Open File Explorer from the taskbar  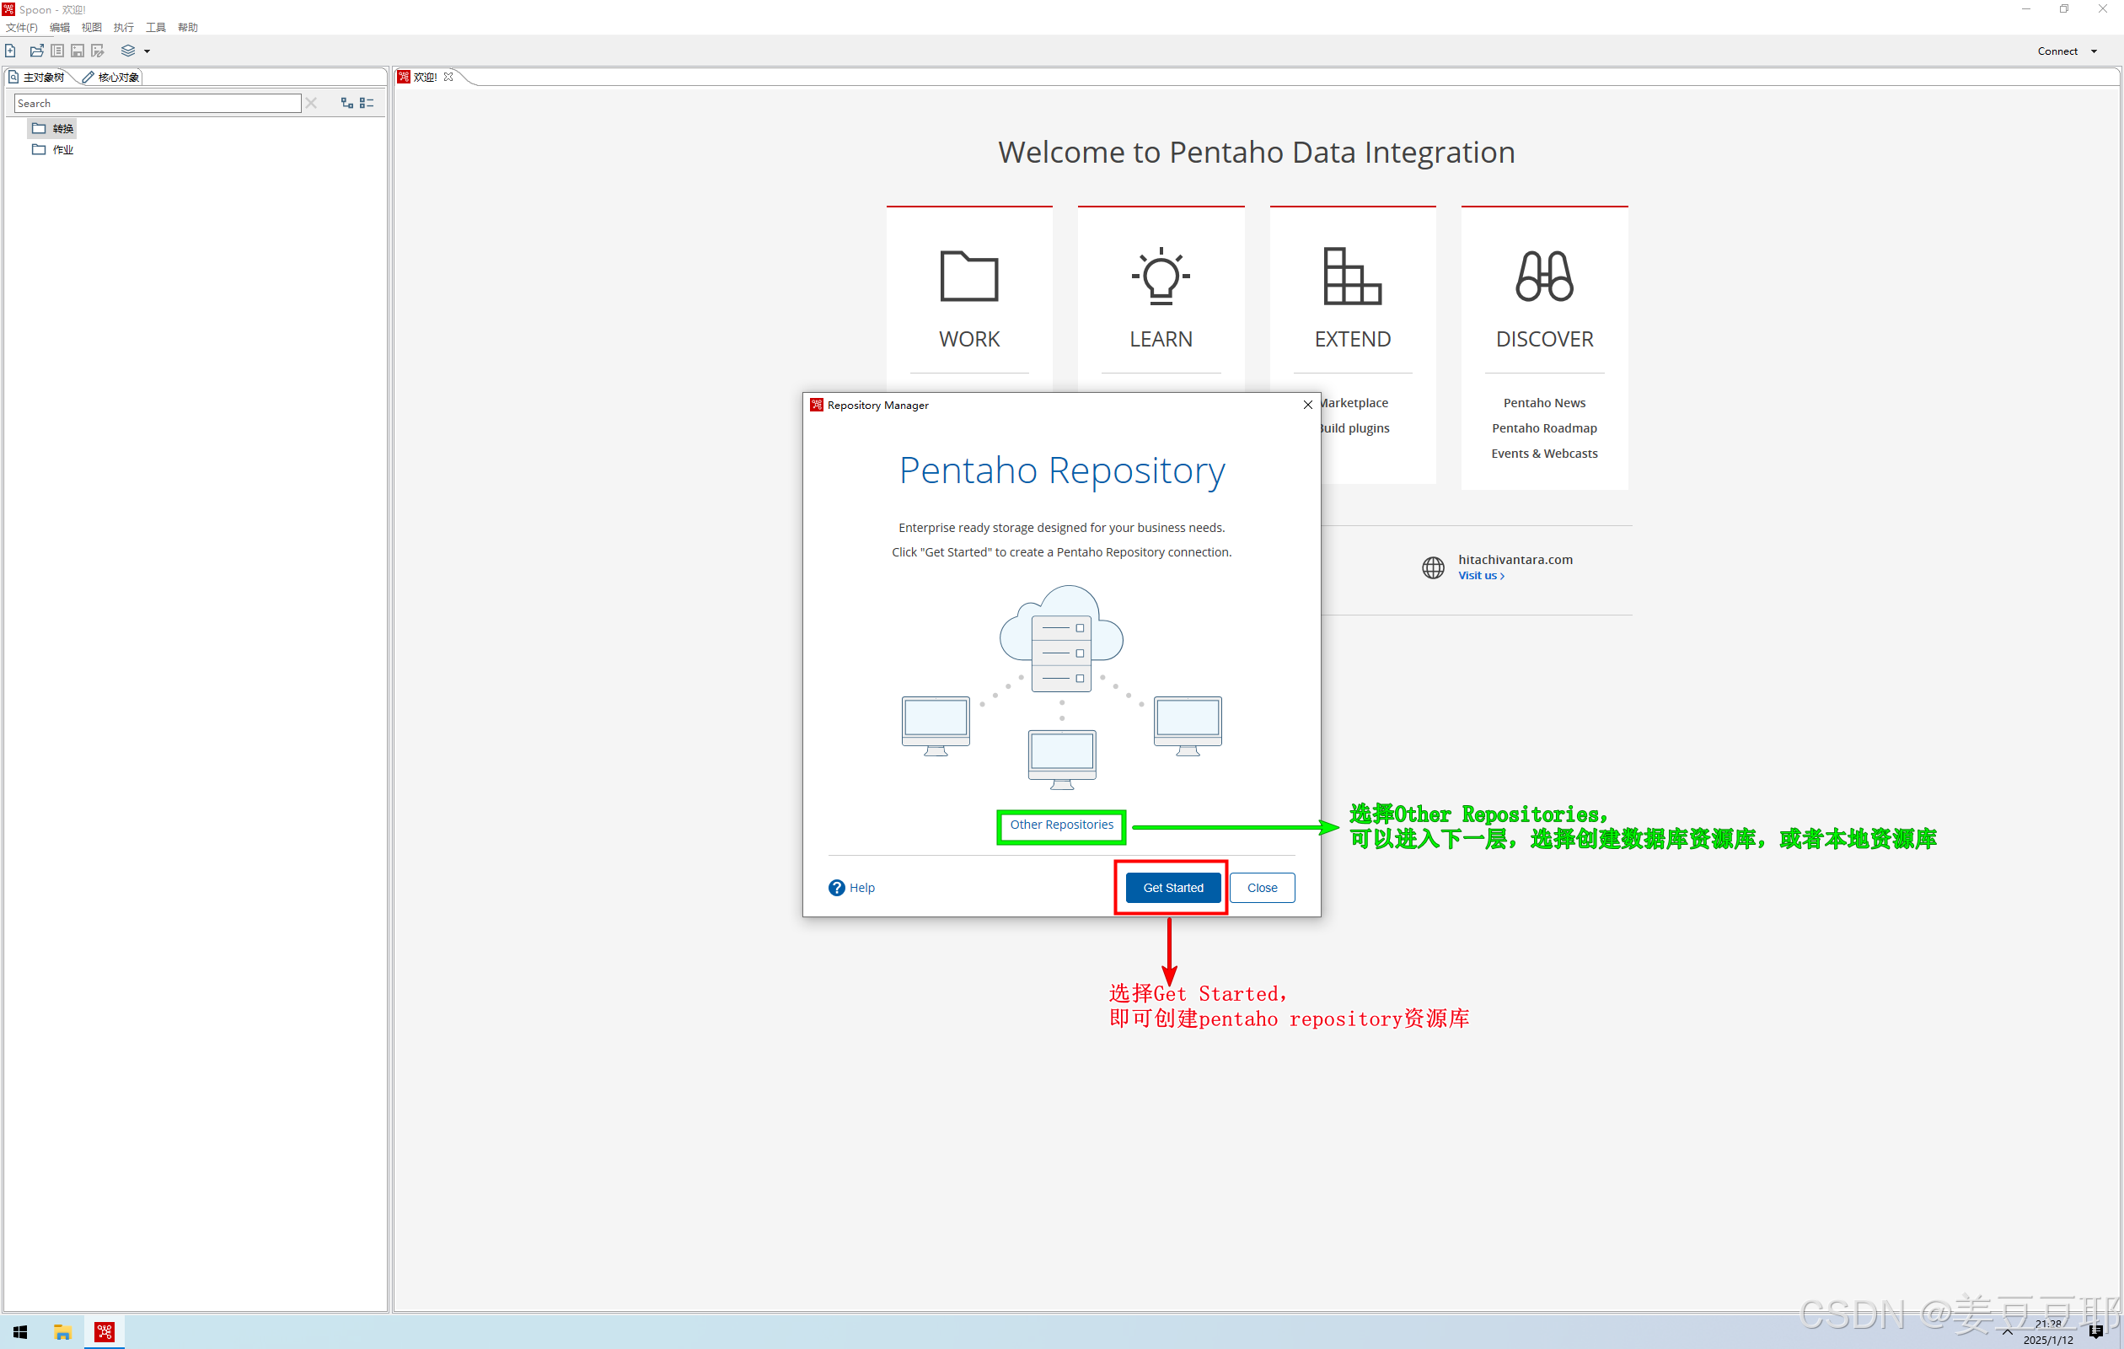click(x=62, y=1332)
